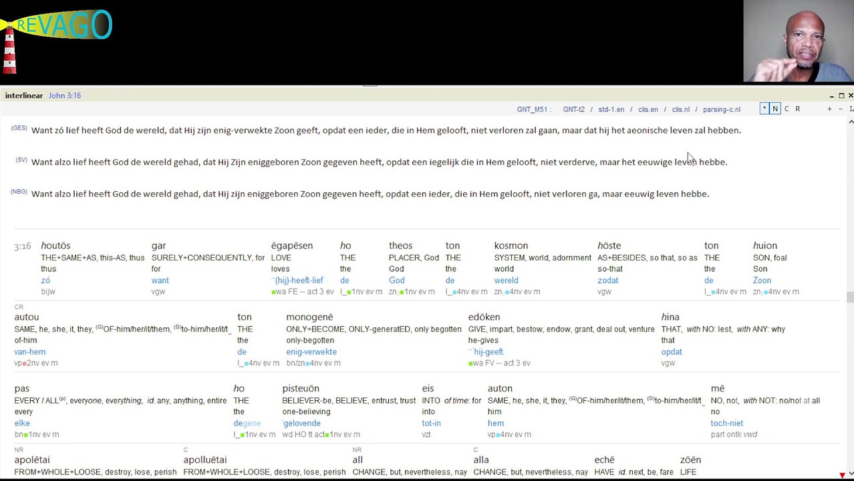
Task: Click Dutch gloss 'zodat'
Action: coord(608,281)
